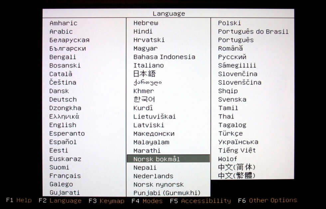Select Nederlands language
The height and width of the screenshot is (209, 326).
click(153, 176)
